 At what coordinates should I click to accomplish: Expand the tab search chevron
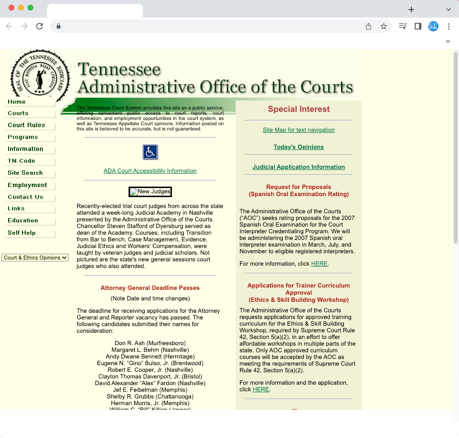click(448, 10)
